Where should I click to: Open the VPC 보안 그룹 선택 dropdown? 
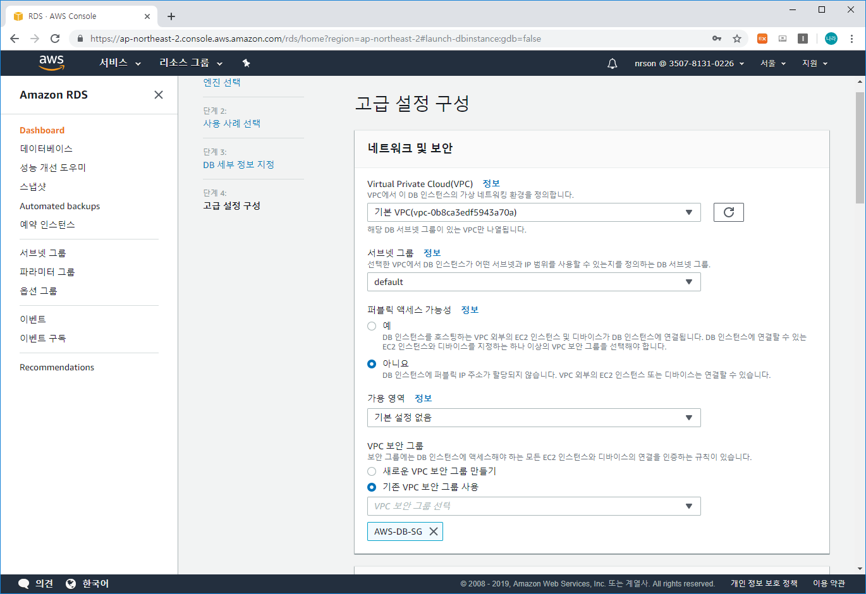click(x=534, y=506)
